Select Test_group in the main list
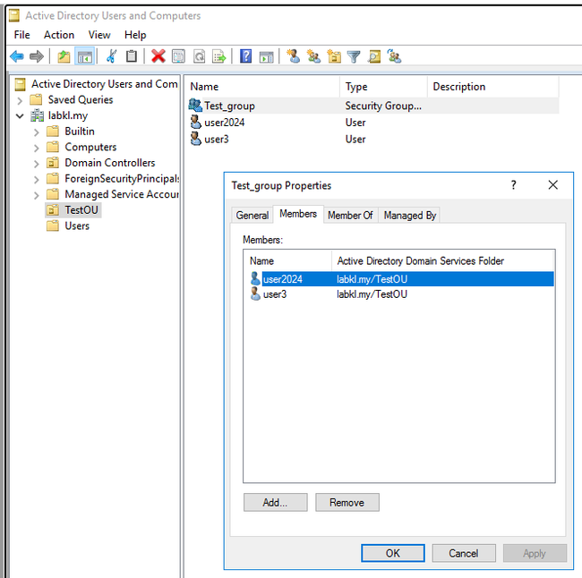Screen dimensions: 582x578 (373, 106)
